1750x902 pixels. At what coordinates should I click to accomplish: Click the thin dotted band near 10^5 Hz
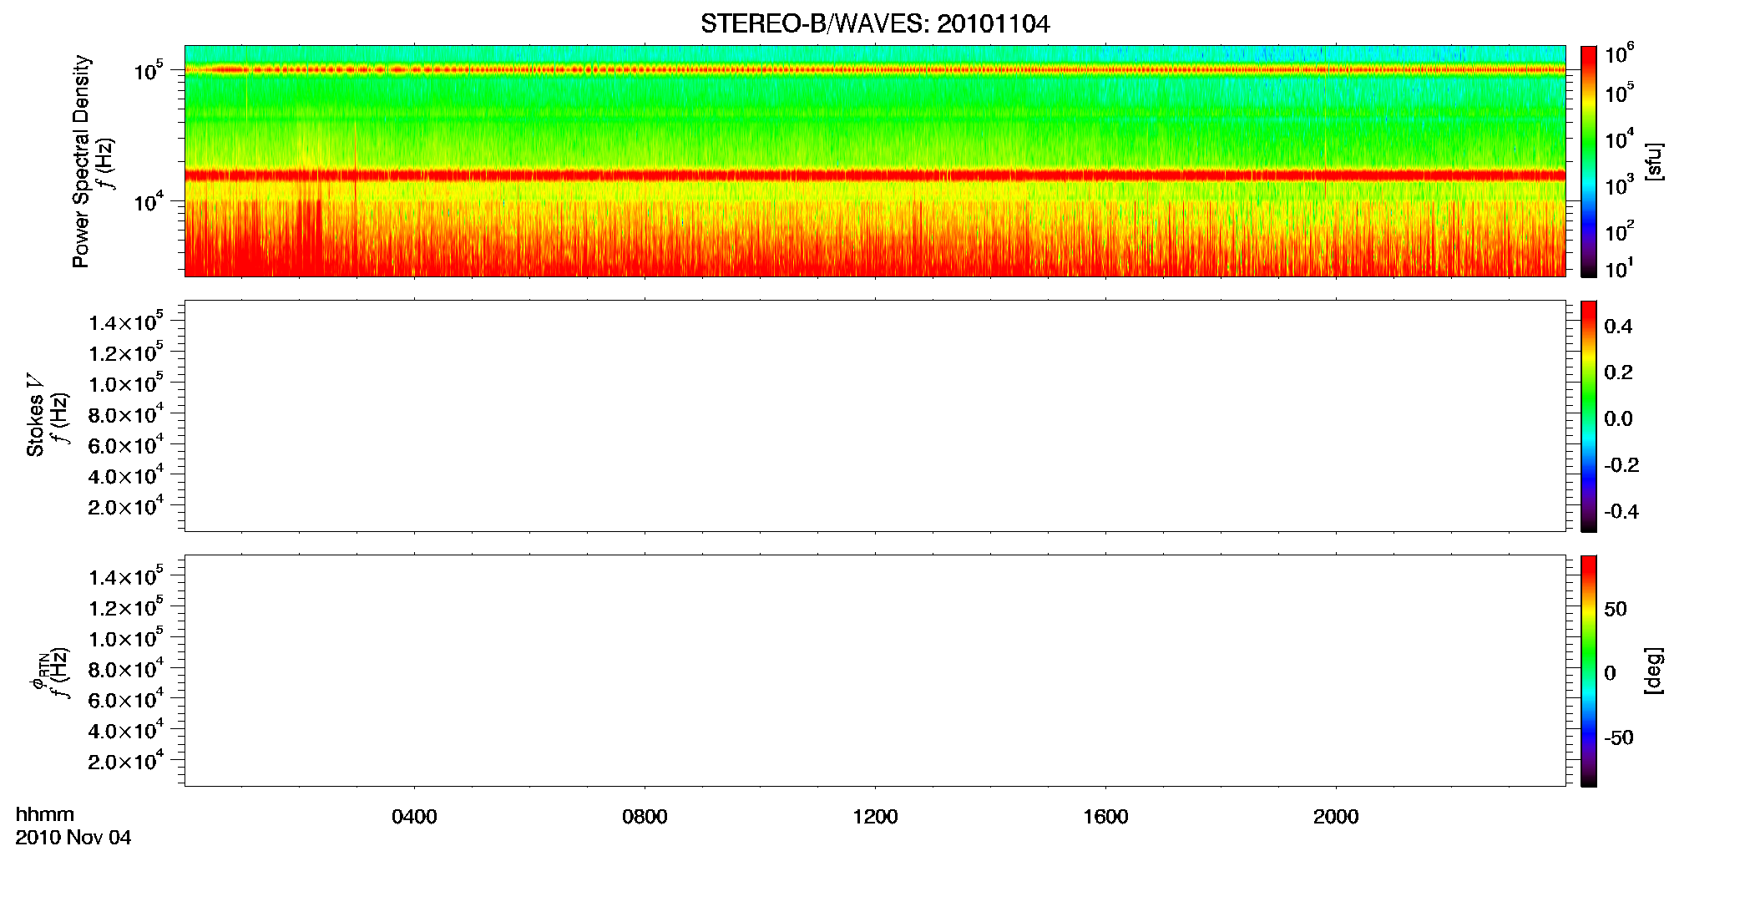point(875,70)
